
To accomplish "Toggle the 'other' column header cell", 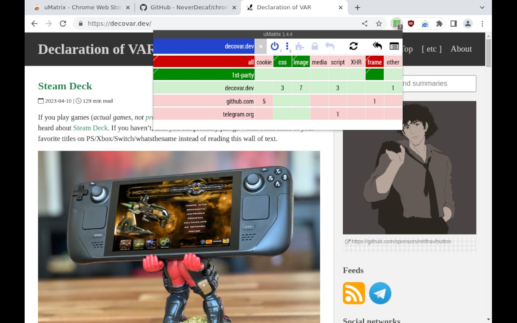I will point(393,62).
